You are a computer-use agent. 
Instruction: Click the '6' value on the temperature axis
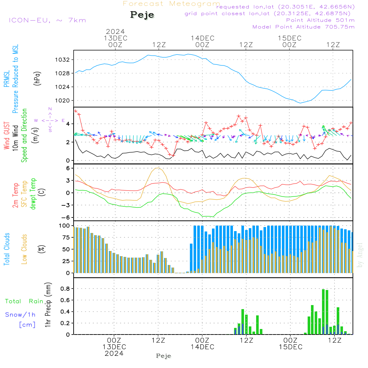[68, 168]
